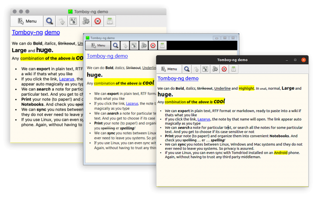The width and height of the screenshot is (319, 199).
Task: Minimize the dark-titled Linux window
Action: (x=287, y=60)
